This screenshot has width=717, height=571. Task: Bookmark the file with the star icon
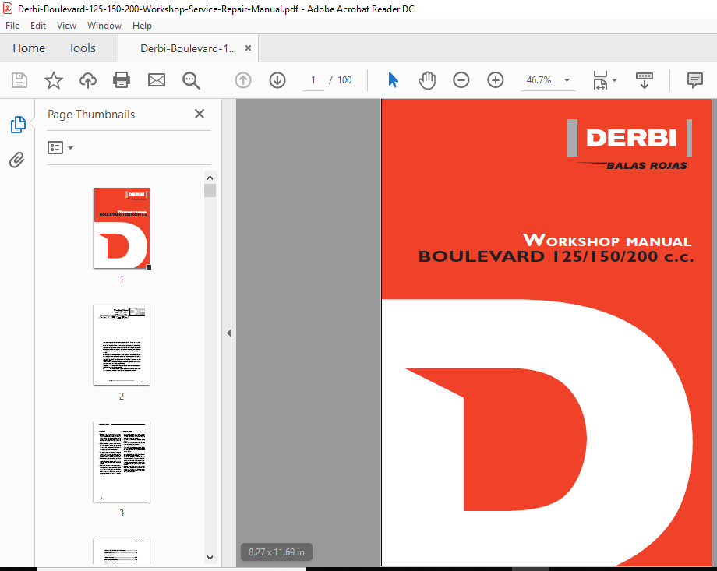point(54,80)
